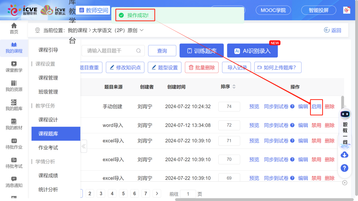Screen dimensions: 358x201
Task: Toggle the 排序 column sort arrows
Action: point(234,87)
